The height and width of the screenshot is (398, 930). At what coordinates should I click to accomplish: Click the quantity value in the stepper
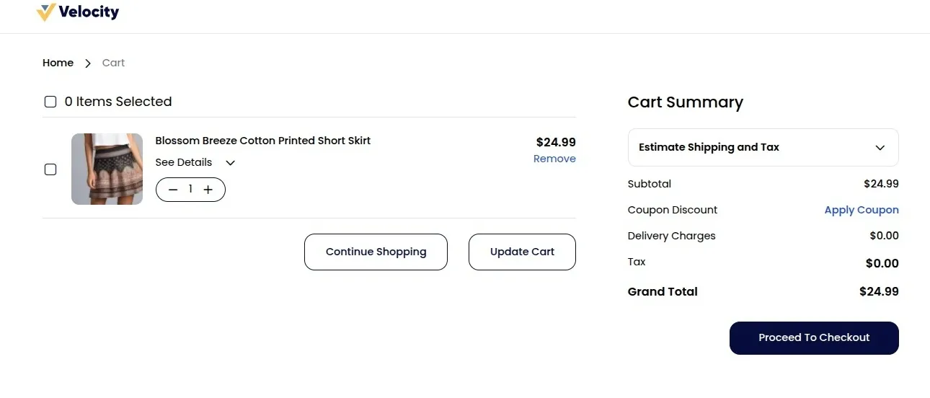(x=190, y=189)
